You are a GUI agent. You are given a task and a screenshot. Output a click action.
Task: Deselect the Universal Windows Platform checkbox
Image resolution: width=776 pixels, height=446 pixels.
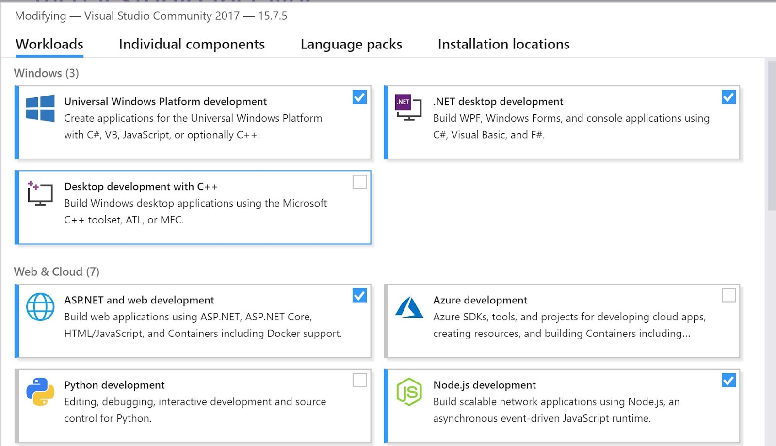359,98
